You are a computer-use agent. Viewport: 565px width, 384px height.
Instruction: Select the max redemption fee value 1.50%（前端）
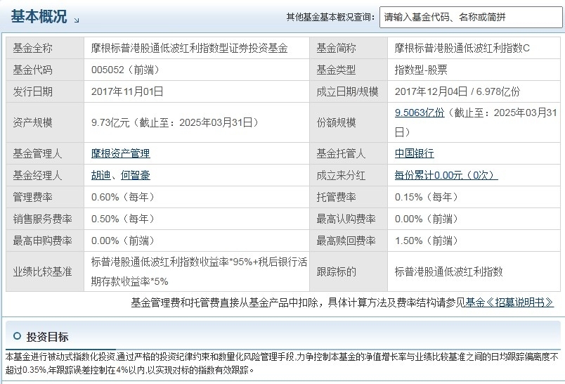click(427, 241)
